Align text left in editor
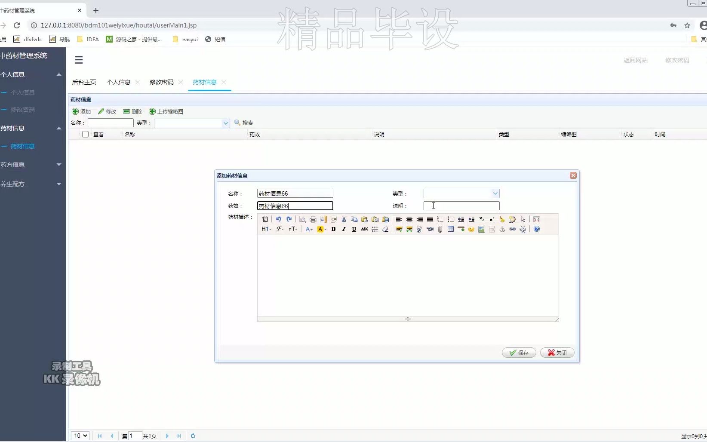 tap(399, 219)
